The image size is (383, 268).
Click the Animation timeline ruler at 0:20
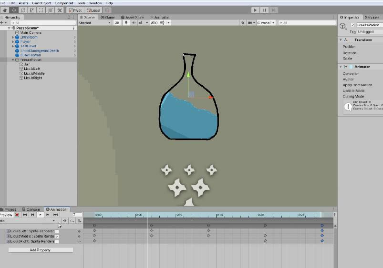pos(260,215)
